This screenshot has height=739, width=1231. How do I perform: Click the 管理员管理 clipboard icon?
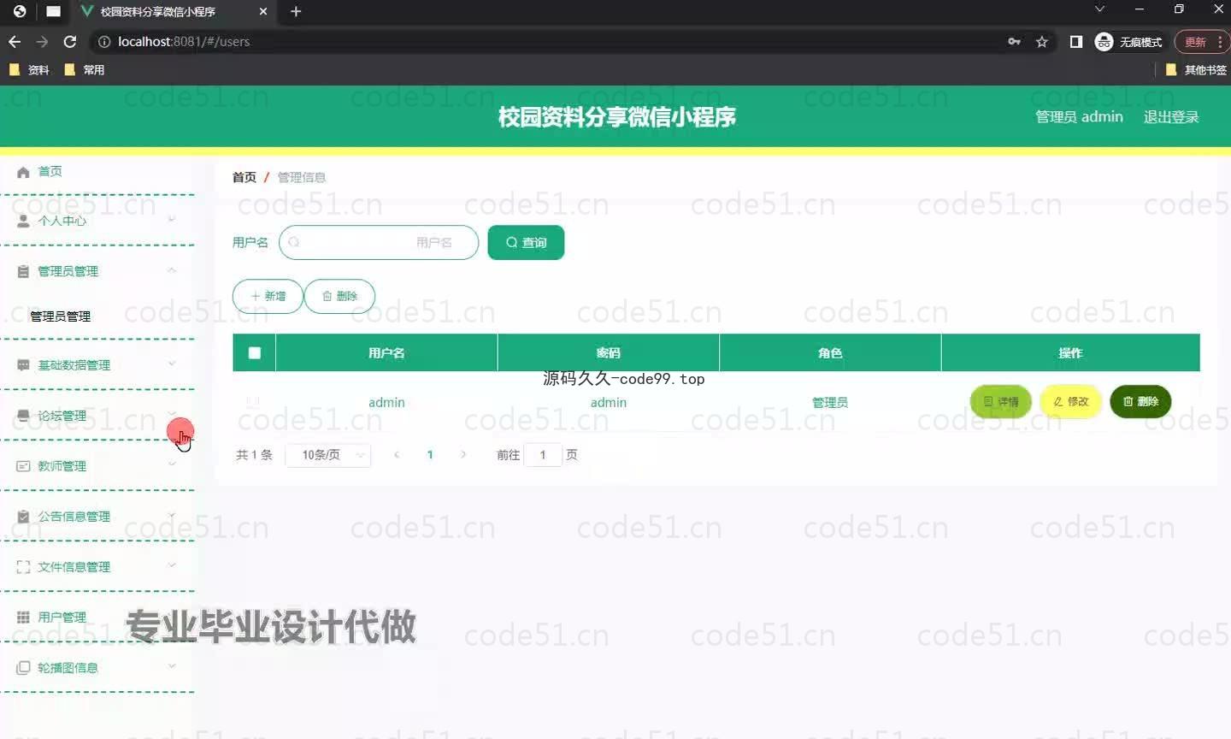[23, 271]
